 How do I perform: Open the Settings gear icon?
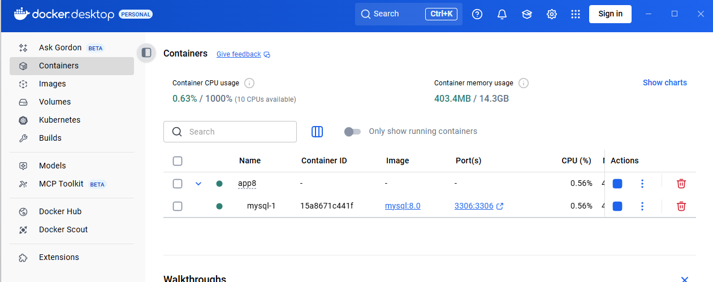(552, 14)
